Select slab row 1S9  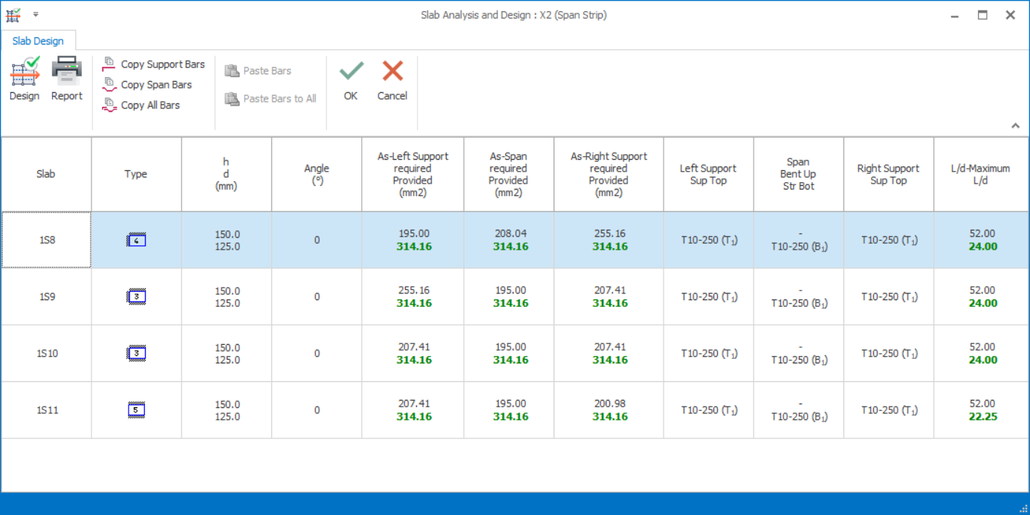coord(47,297)
